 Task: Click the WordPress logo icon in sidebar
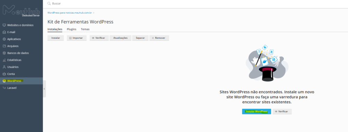(4, 81)
